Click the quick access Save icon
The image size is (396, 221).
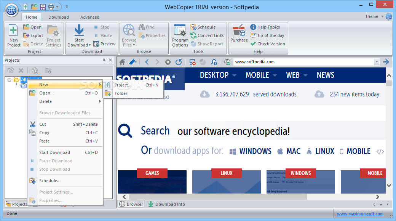pyautogui.click(x=43, y=6)
